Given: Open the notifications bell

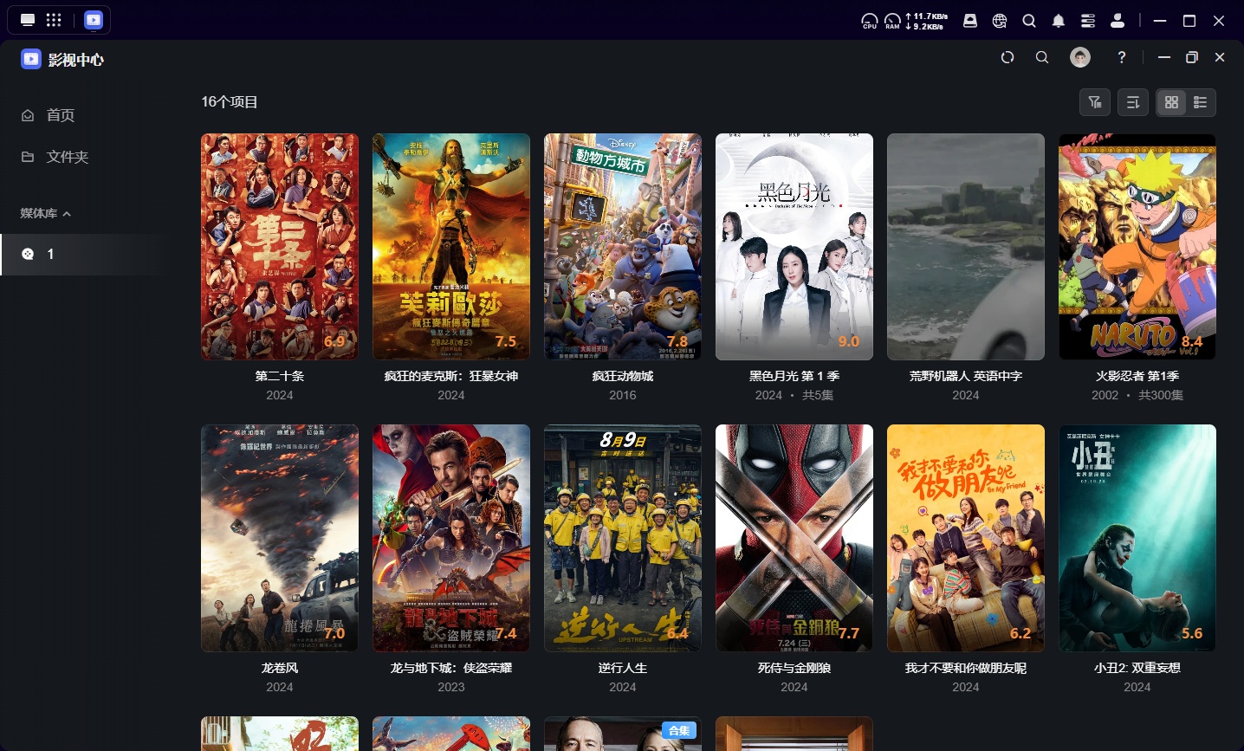Looking at the screenshot, I should [x=1059, y=21].
